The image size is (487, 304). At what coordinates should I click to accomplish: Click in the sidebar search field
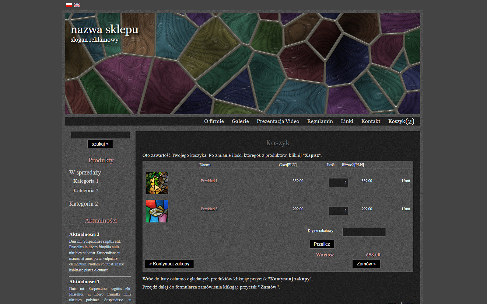tap(100, 135)
